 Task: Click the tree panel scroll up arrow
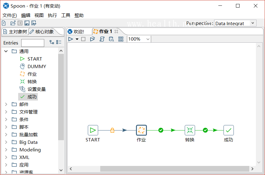pyautogui.click(x=61, y=51)
